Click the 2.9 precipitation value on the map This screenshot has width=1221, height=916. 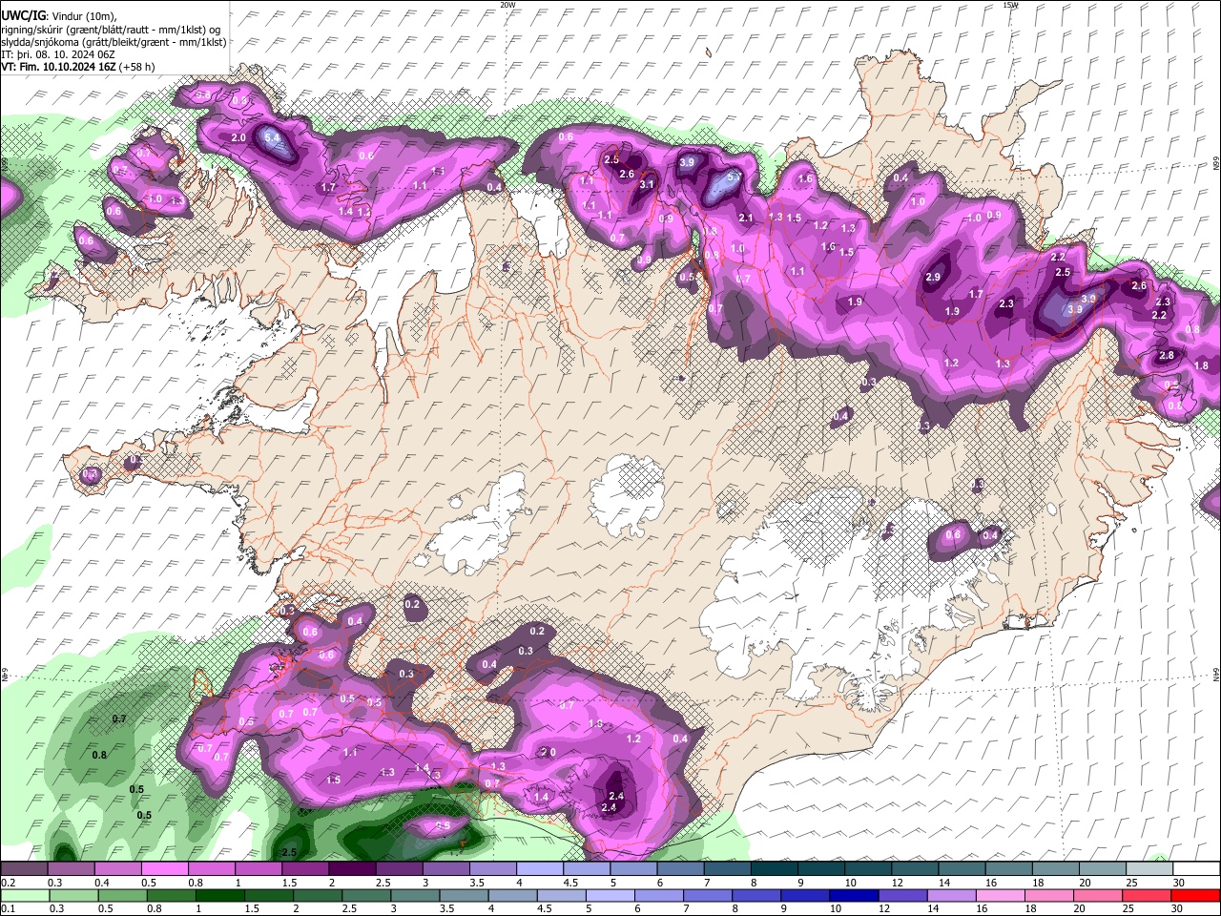click(x=933, y=277)
